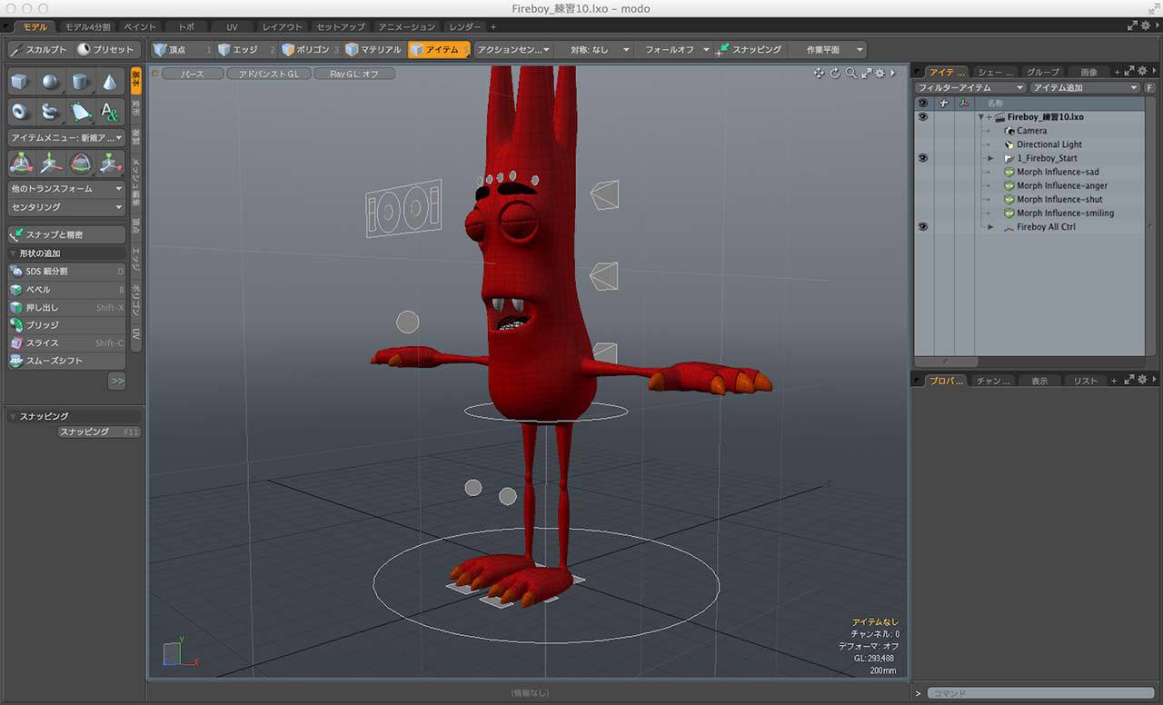Screen dimensions: 1163x705
Task: Pick the torus primitive tool
Action: point(20,112)
